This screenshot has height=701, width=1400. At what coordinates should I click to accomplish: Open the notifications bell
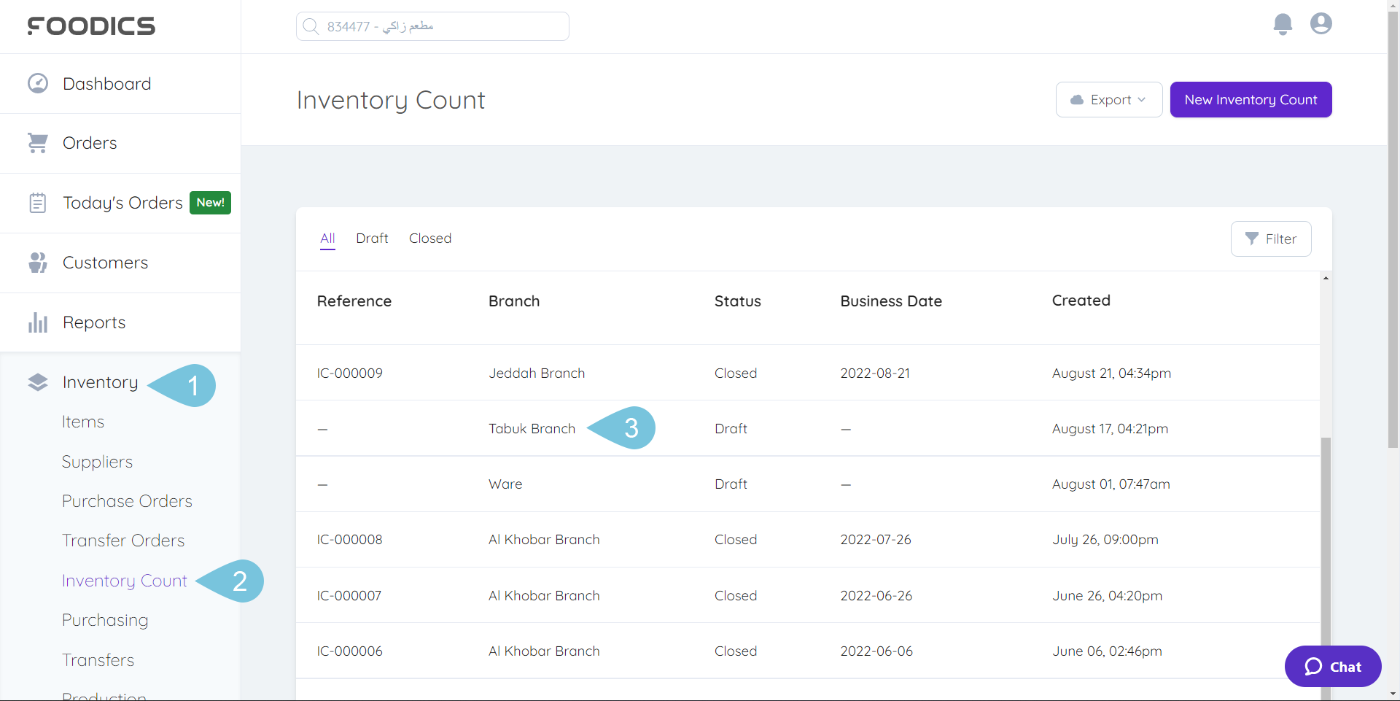coord(1283,24)
